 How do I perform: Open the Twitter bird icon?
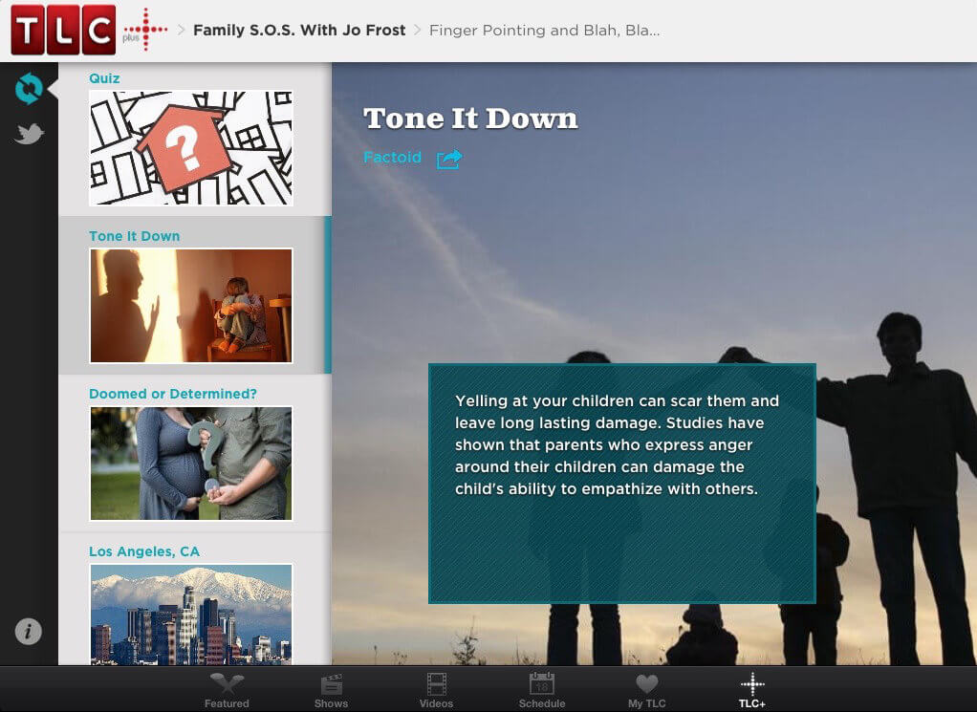29,134
